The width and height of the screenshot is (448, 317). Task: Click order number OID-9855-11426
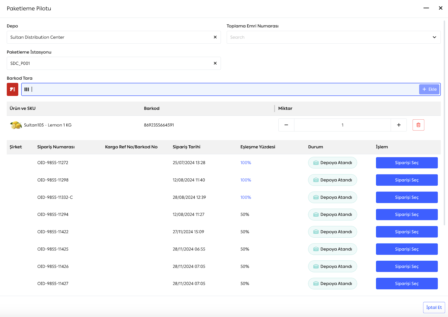click(x=53, y=266)
